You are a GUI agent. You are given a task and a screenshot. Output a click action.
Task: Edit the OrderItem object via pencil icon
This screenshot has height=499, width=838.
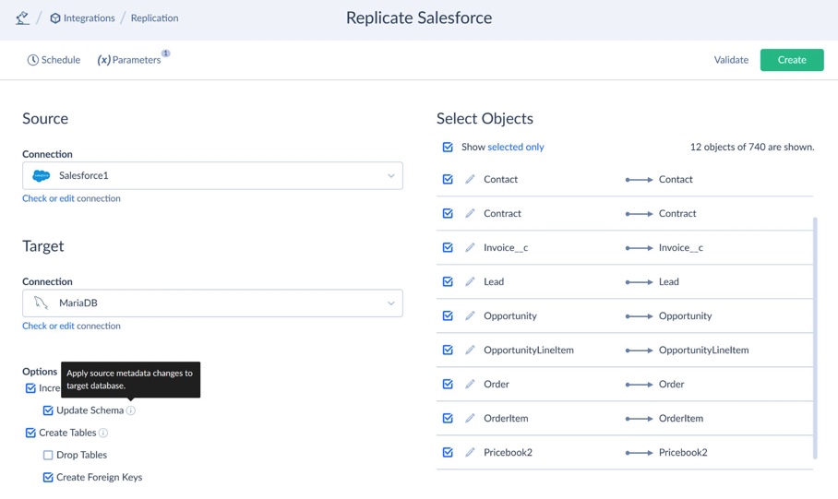470,419
